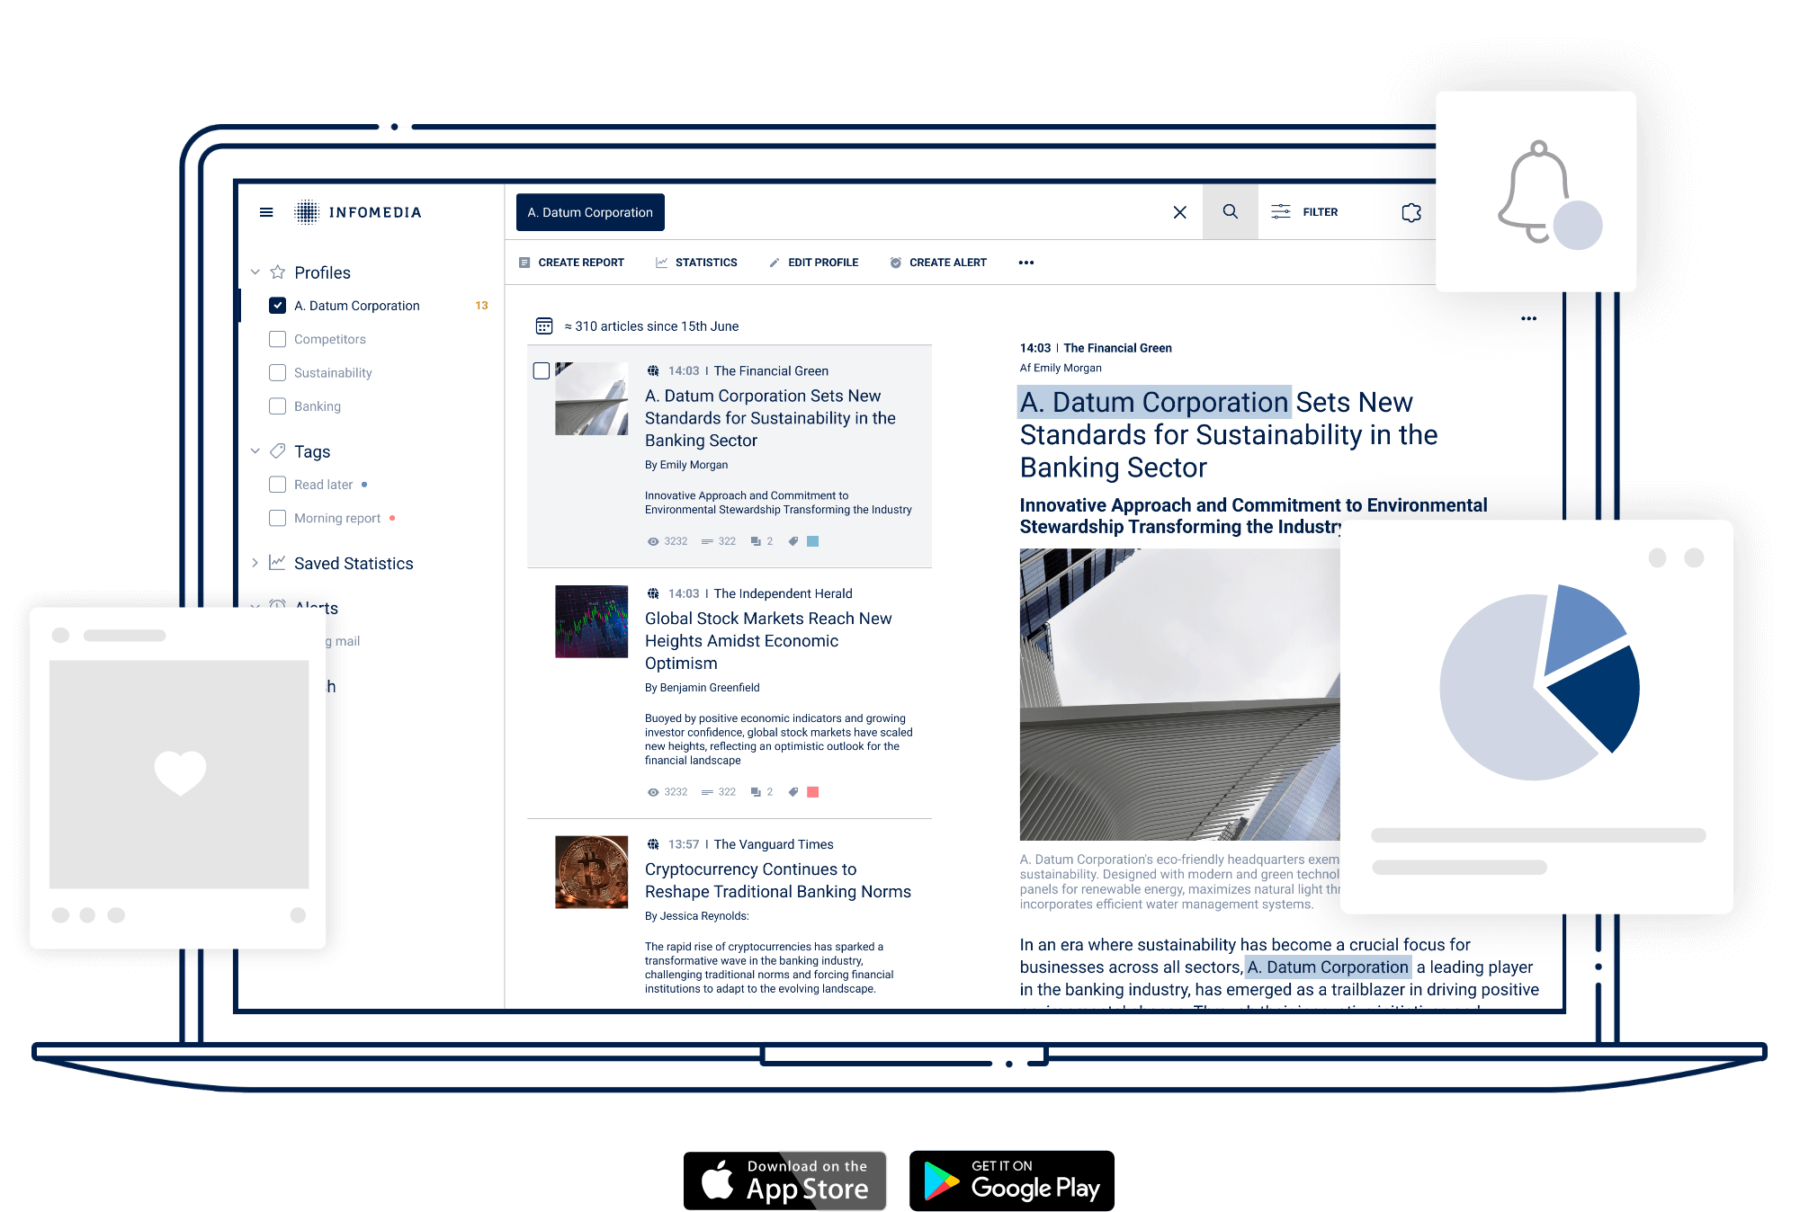Click the globe icon on Independent Herald article
This screenshot has width=1800, height=1212.
point(653,593)
